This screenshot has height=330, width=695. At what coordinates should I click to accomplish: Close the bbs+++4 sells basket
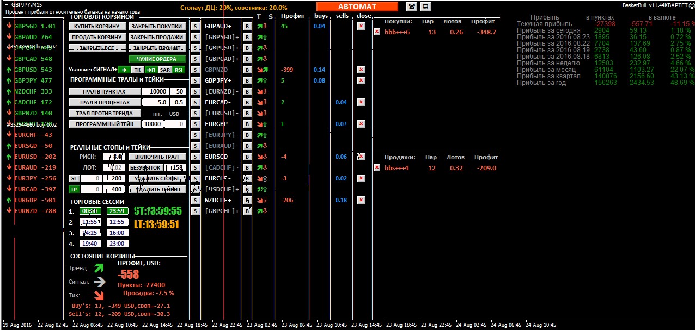coord(377,167)
